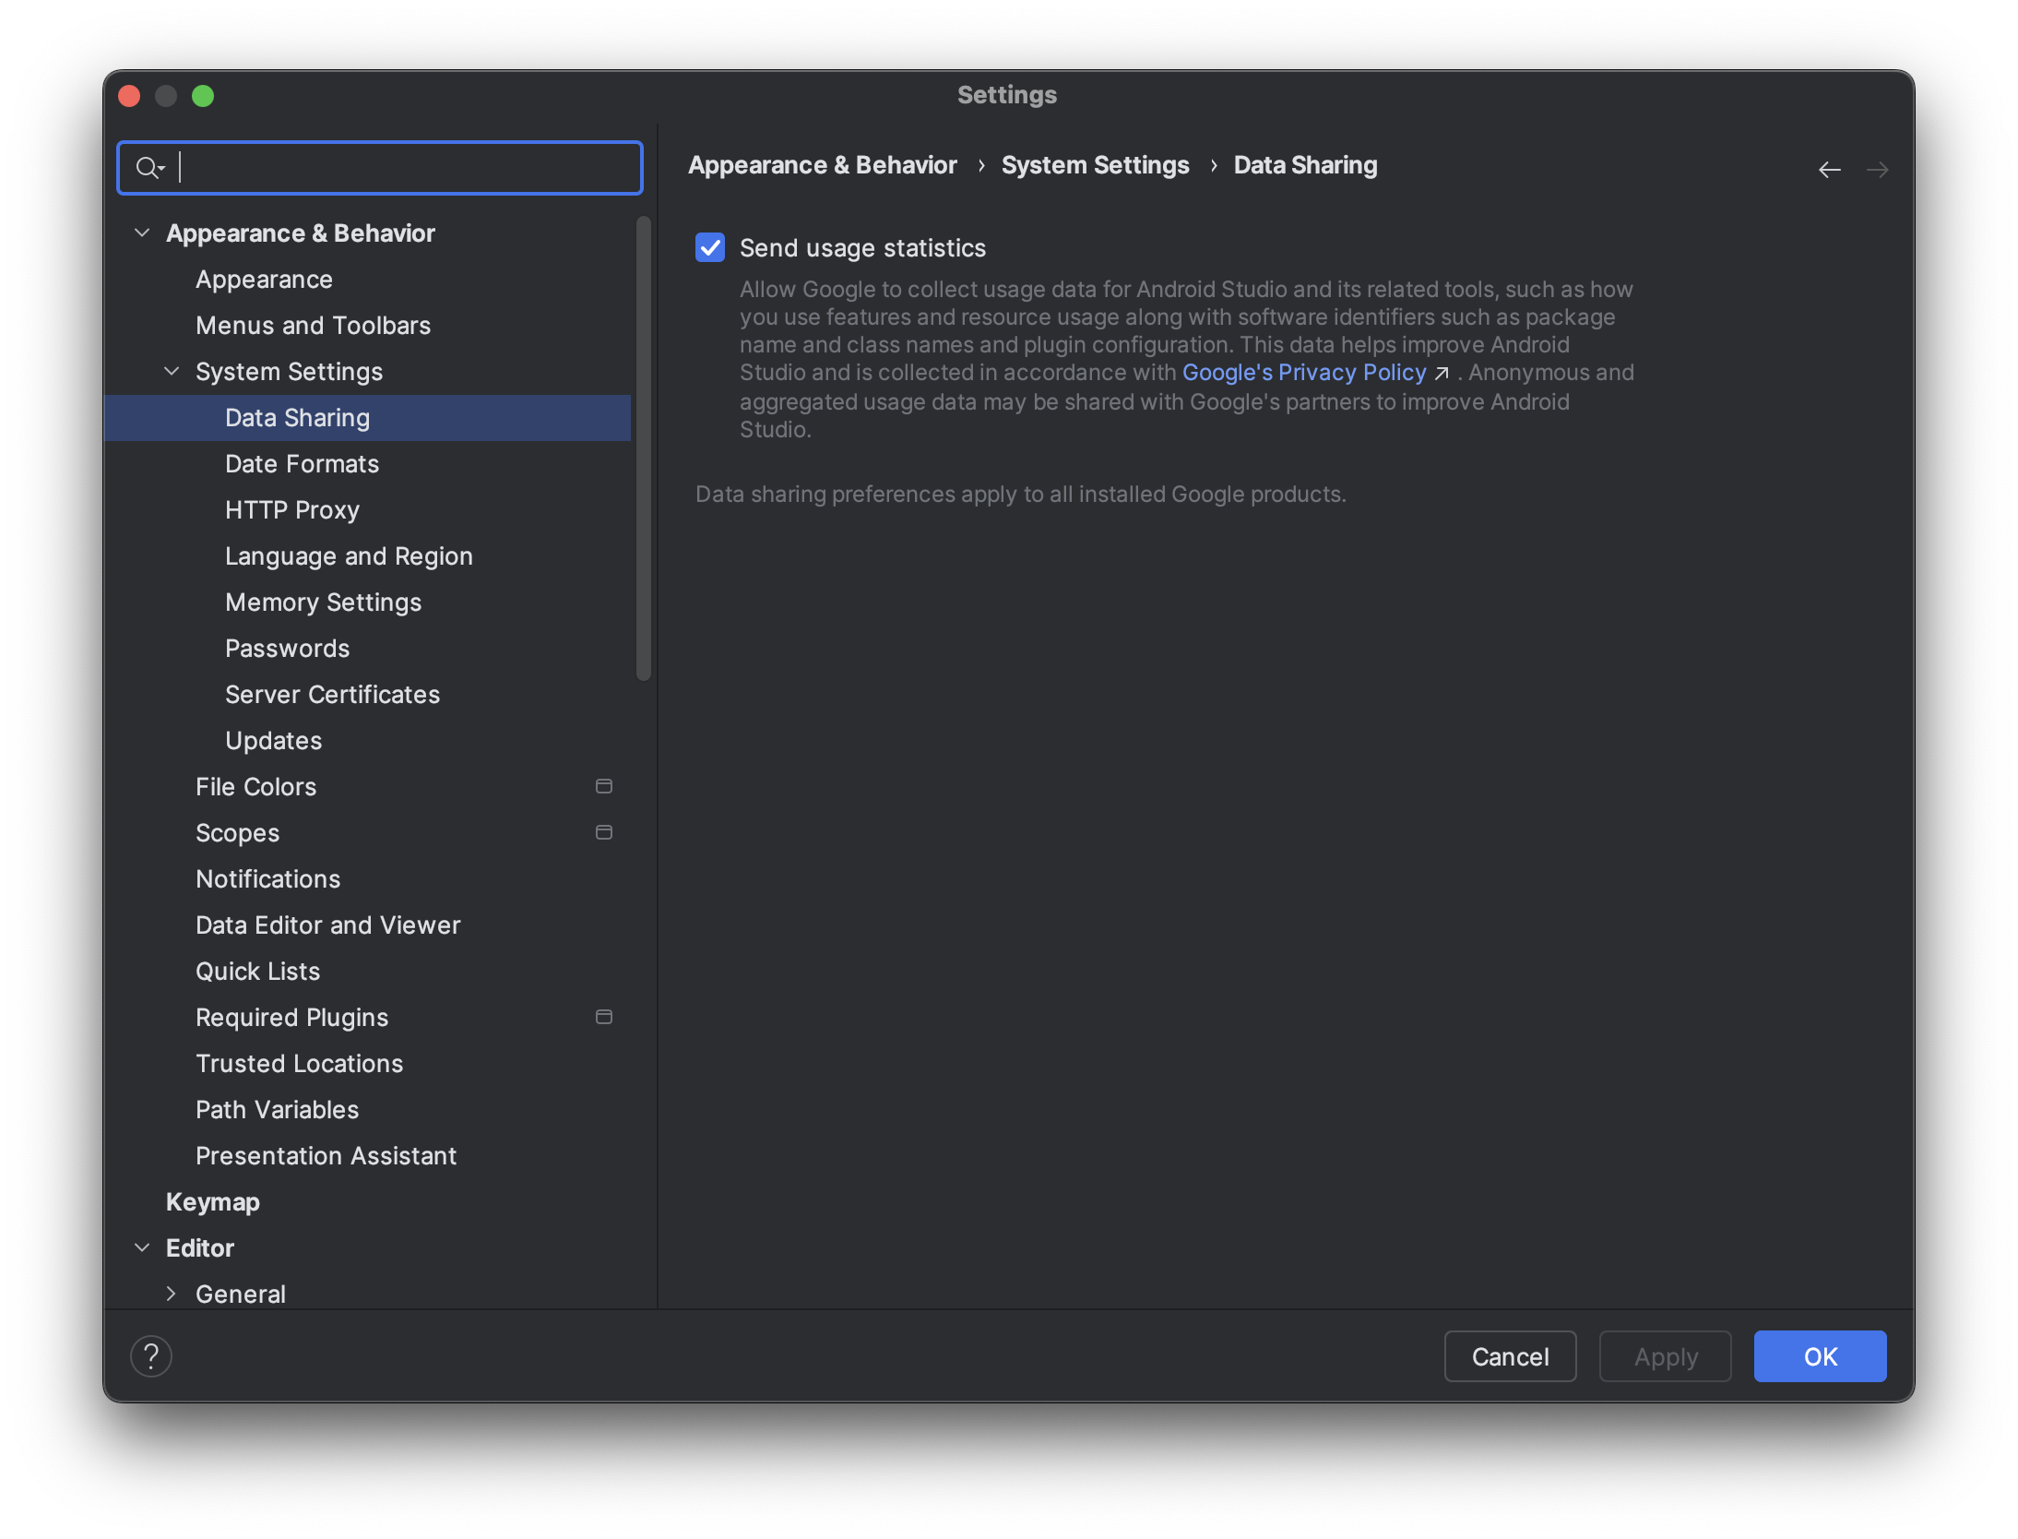Open Google's Privacy Policy link
This screenshot has height=1539, width=2018.
pyautogui.click(x=1303, y=373)
